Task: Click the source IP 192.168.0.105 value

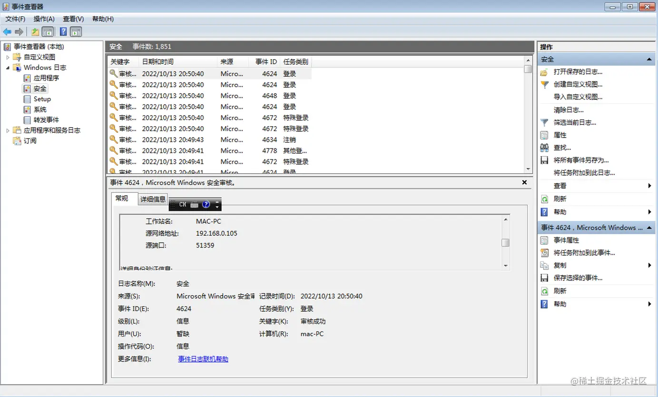Action: [216, 233]
